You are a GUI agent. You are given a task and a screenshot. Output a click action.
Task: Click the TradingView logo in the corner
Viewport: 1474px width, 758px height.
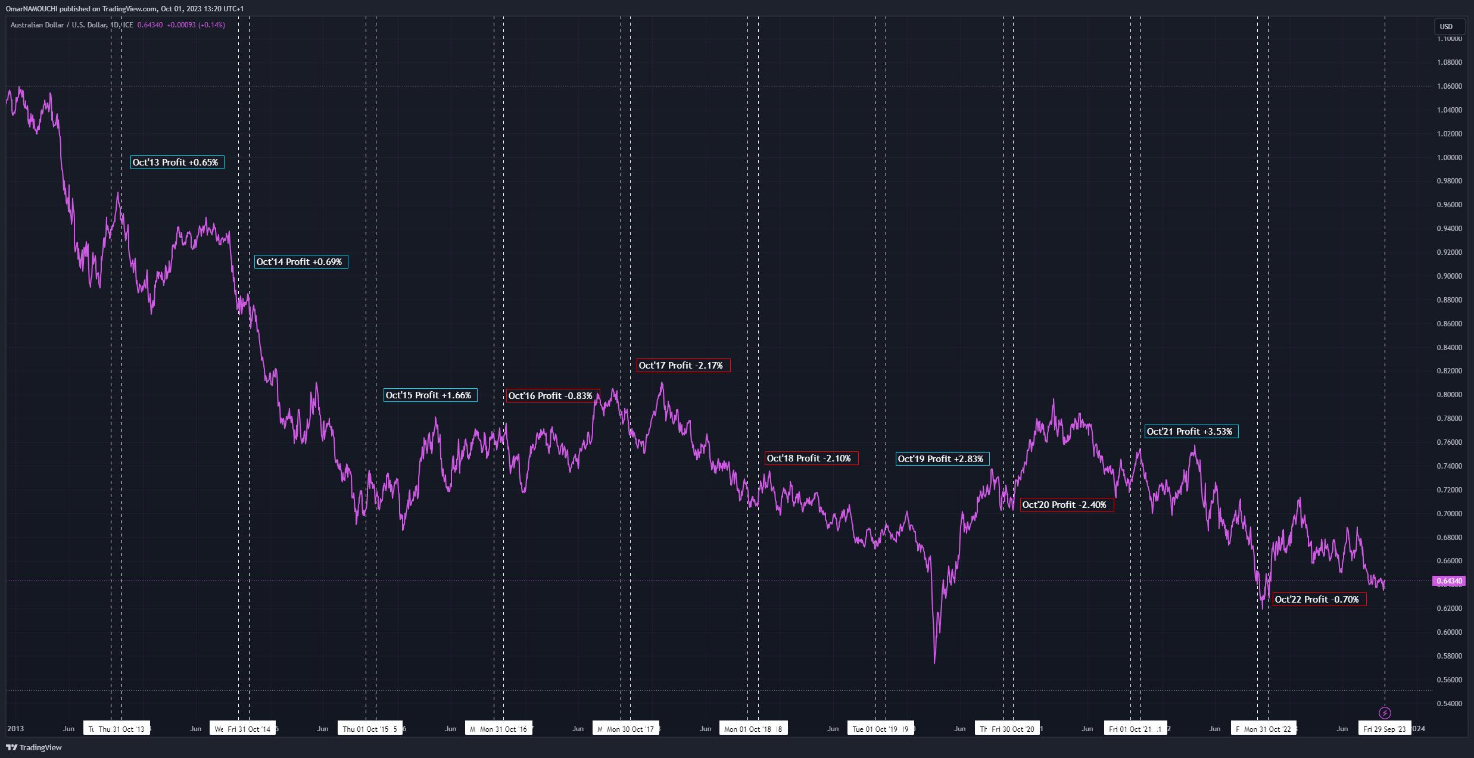(x=34, y=747)
